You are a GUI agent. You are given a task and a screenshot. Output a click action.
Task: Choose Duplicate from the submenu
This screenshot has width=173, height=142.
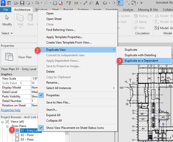point(144,50)
